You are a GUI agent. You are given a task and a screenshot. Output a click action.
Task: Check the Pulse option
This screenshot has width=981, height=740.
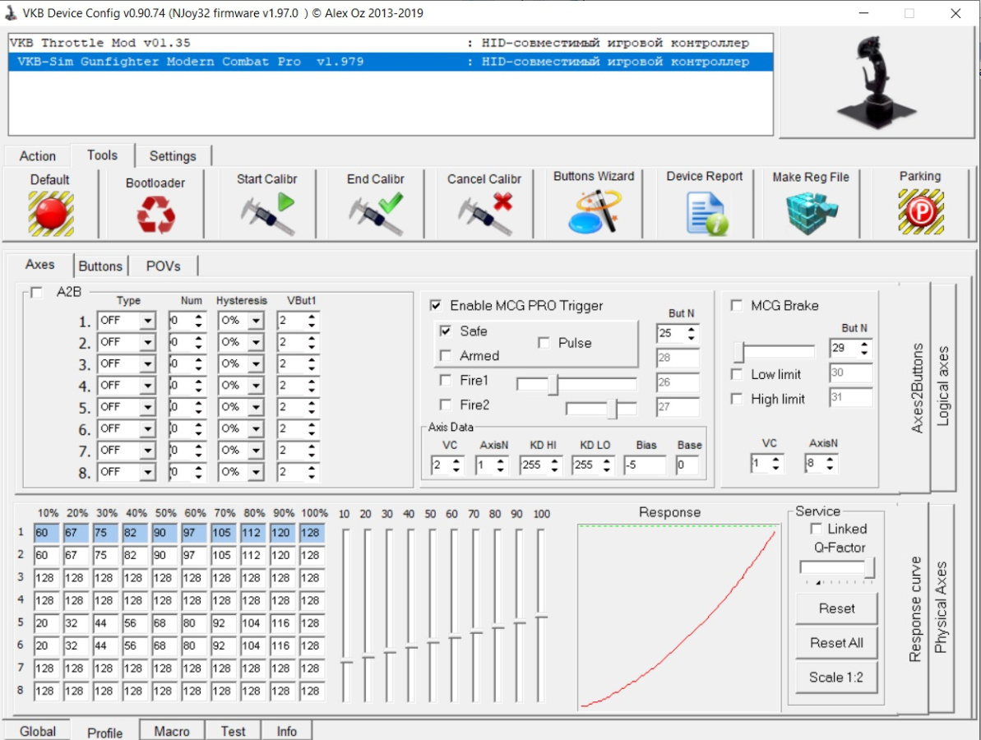tap(544, 343)
